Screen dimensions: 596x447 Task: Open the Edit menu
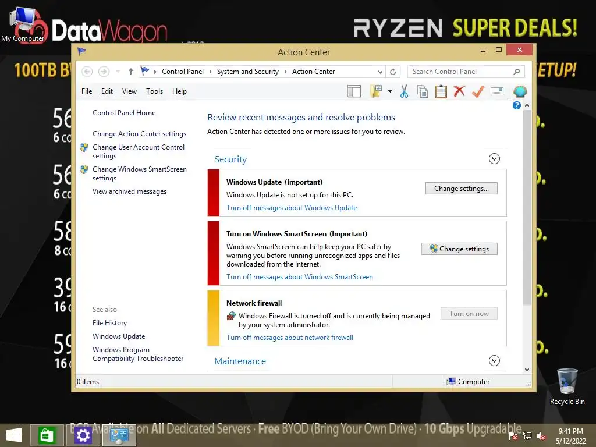[107, 91]
